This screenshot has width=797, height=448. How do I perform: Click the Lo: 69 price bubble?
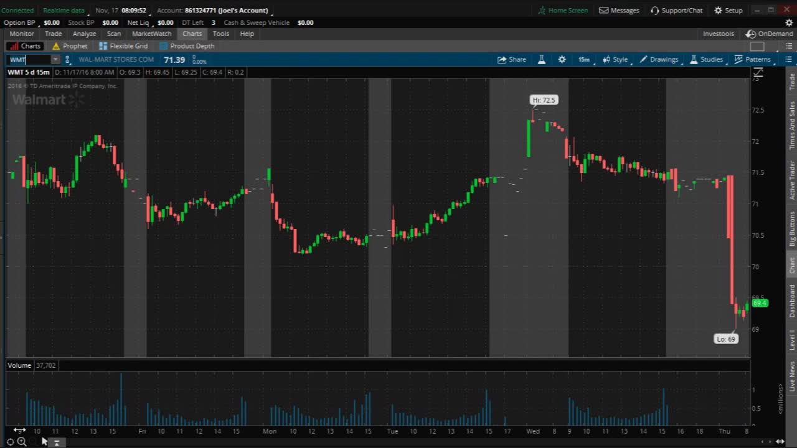(x=726, y=339)
